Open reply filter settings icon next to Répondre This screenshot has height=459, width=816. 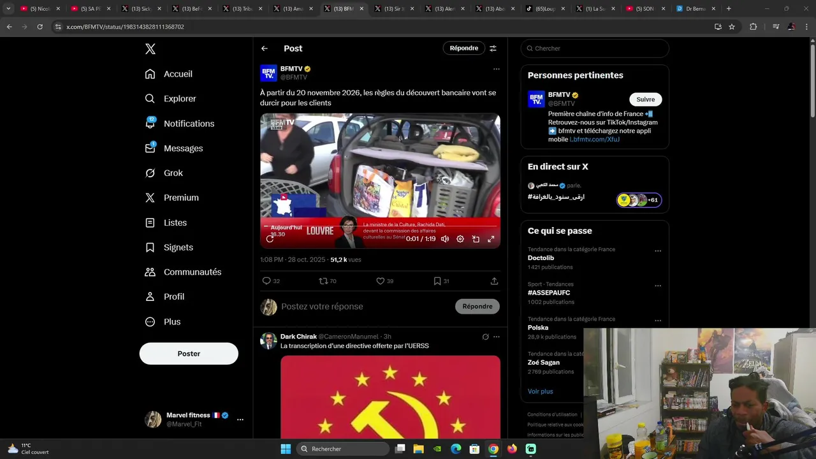pos(493,48)
